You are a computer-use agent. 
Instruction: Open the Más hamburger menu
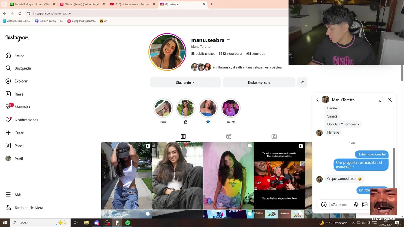click(x=14, y=195)
